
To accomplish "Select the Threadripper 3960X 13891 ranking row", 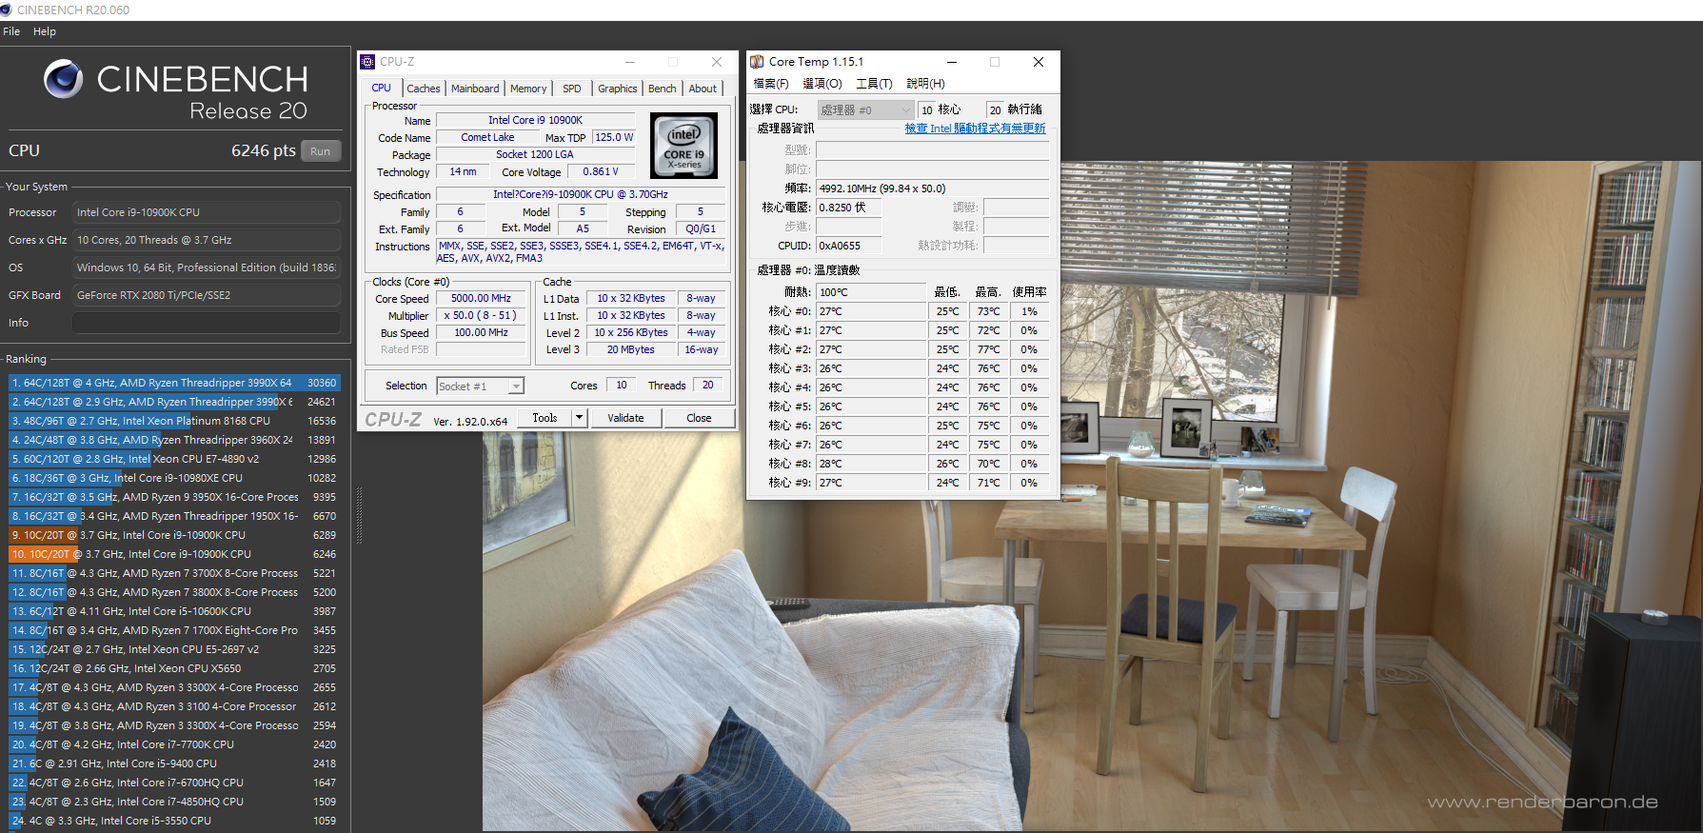I will click(174, 440).
